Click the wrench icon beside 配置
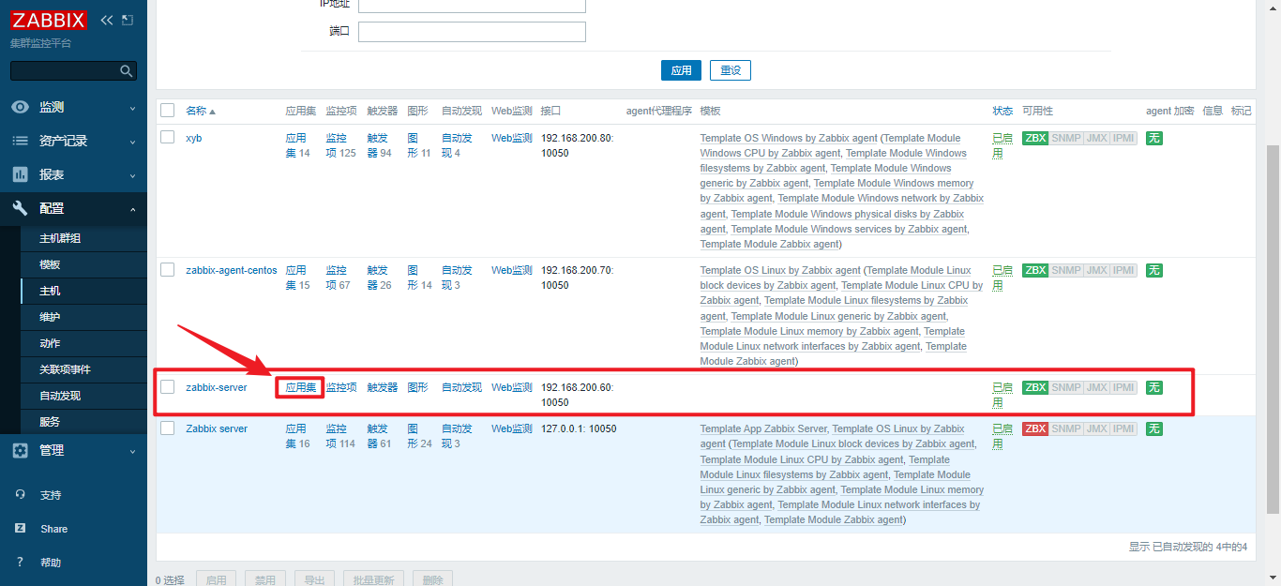Image resolution: width=1281 pixels, height=586 pixels. coord(20,208)
